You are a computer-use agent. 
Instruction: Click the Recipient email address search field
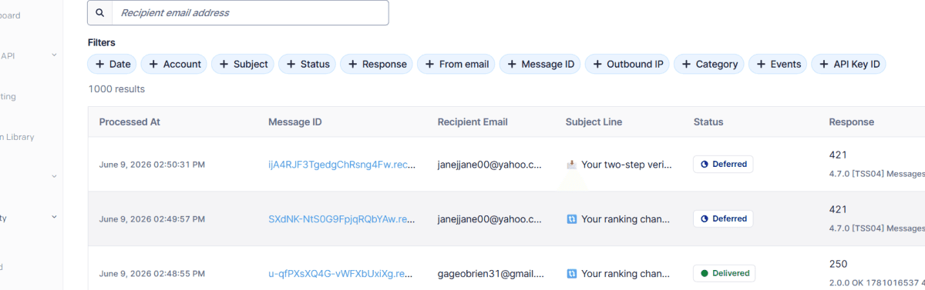pos(250,12)
